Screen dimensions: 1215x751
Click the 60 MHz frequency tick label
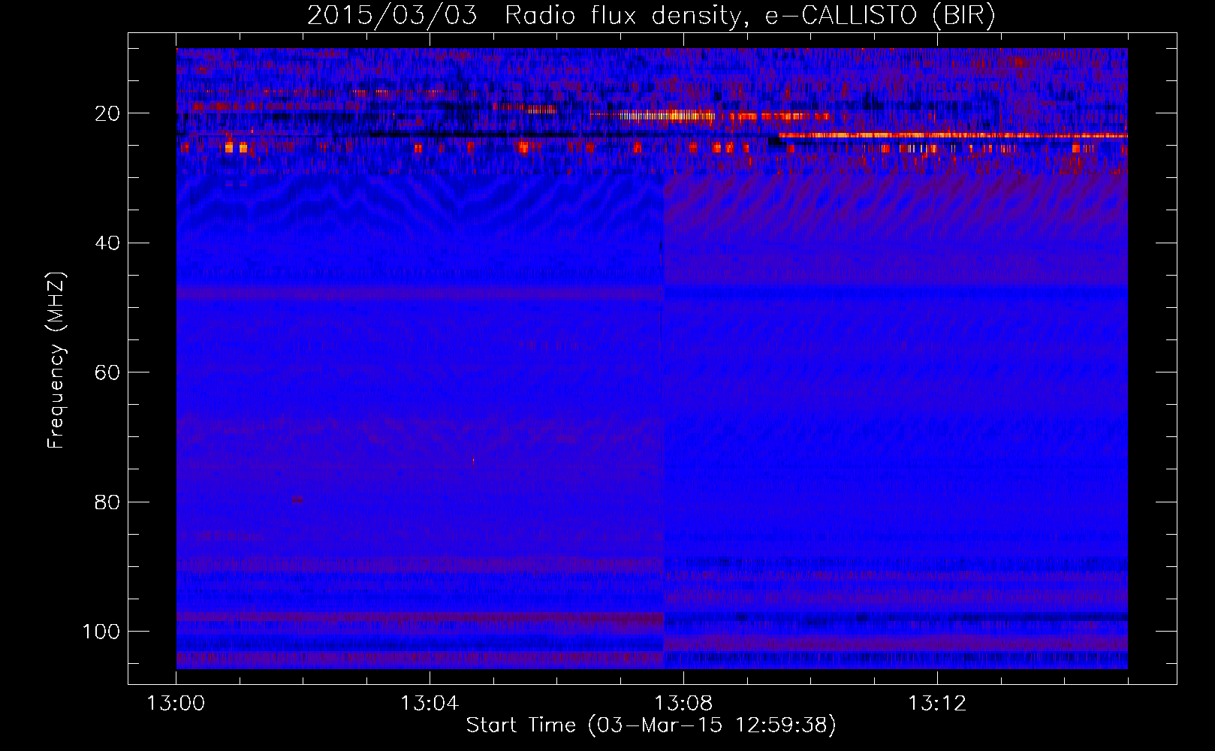108,372
